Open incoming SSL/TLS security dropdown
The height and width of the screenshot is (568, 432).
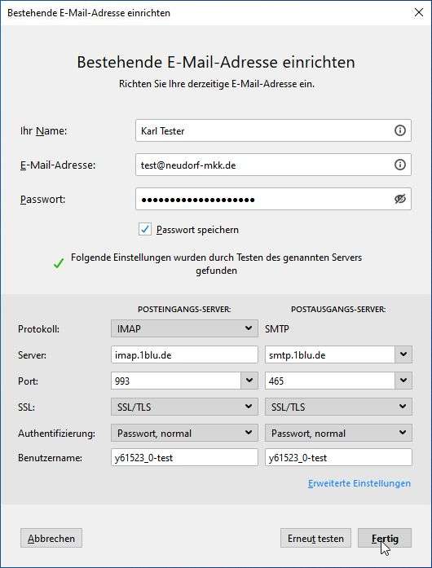(184, 407)
